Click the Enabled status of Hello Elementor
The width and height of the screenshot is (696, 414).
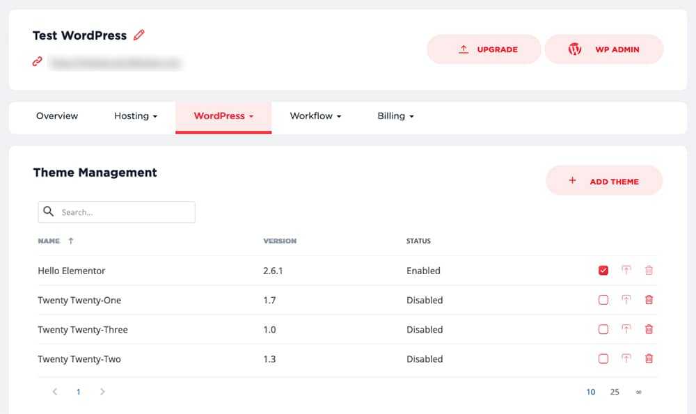point(423,271)
